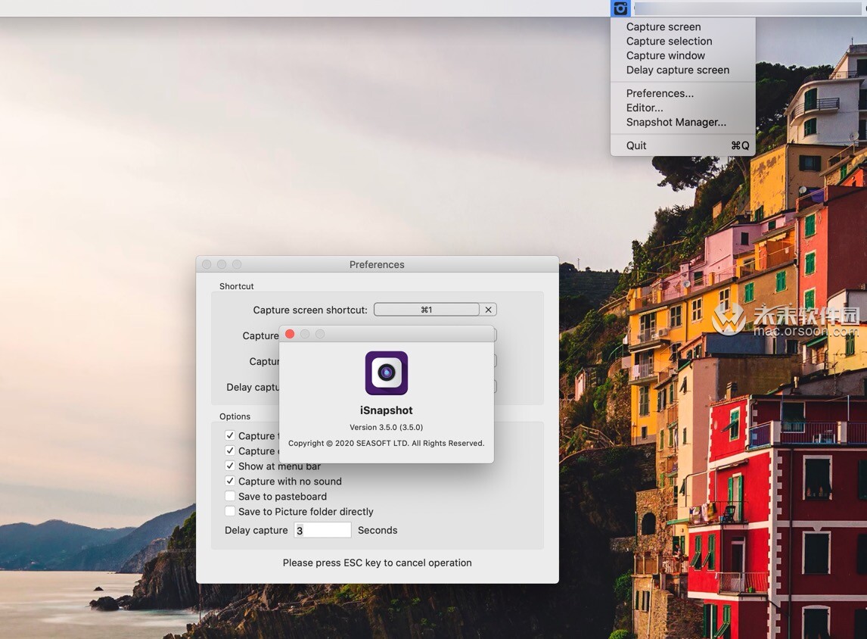Open Preferences... from the menu
The image size is (867, 639).
click(660, 93)
